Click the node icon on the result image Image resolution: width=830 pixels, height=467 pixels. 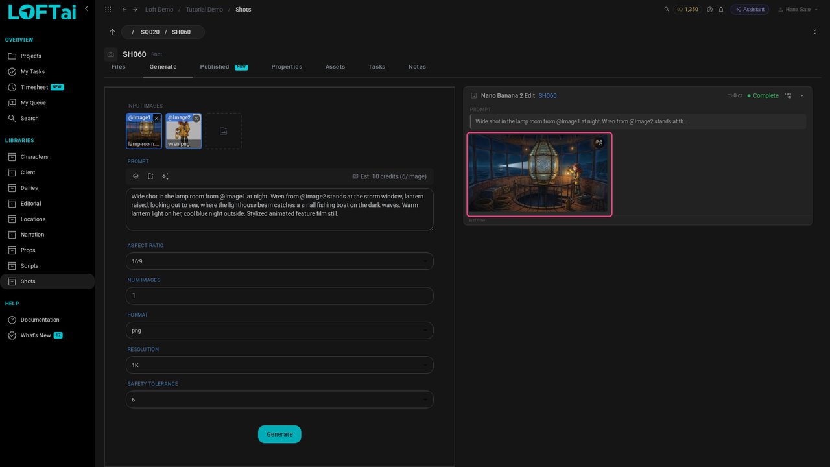point(599,143)
